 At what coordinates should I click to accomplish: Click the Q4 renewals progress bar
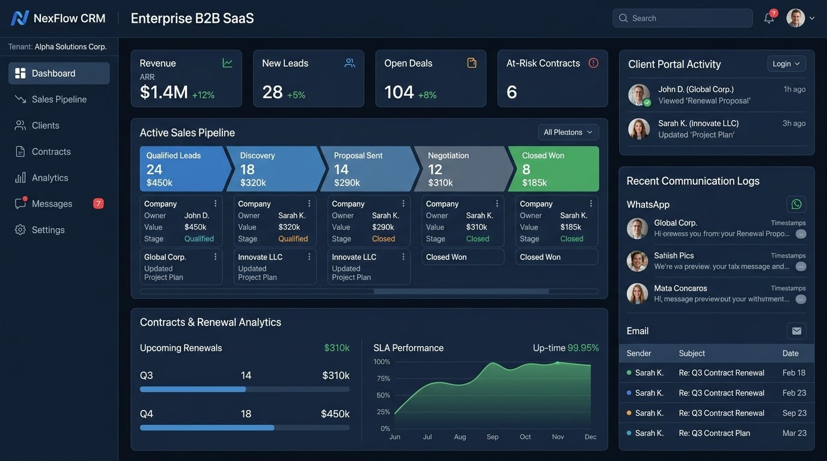[x=245, y=427]
